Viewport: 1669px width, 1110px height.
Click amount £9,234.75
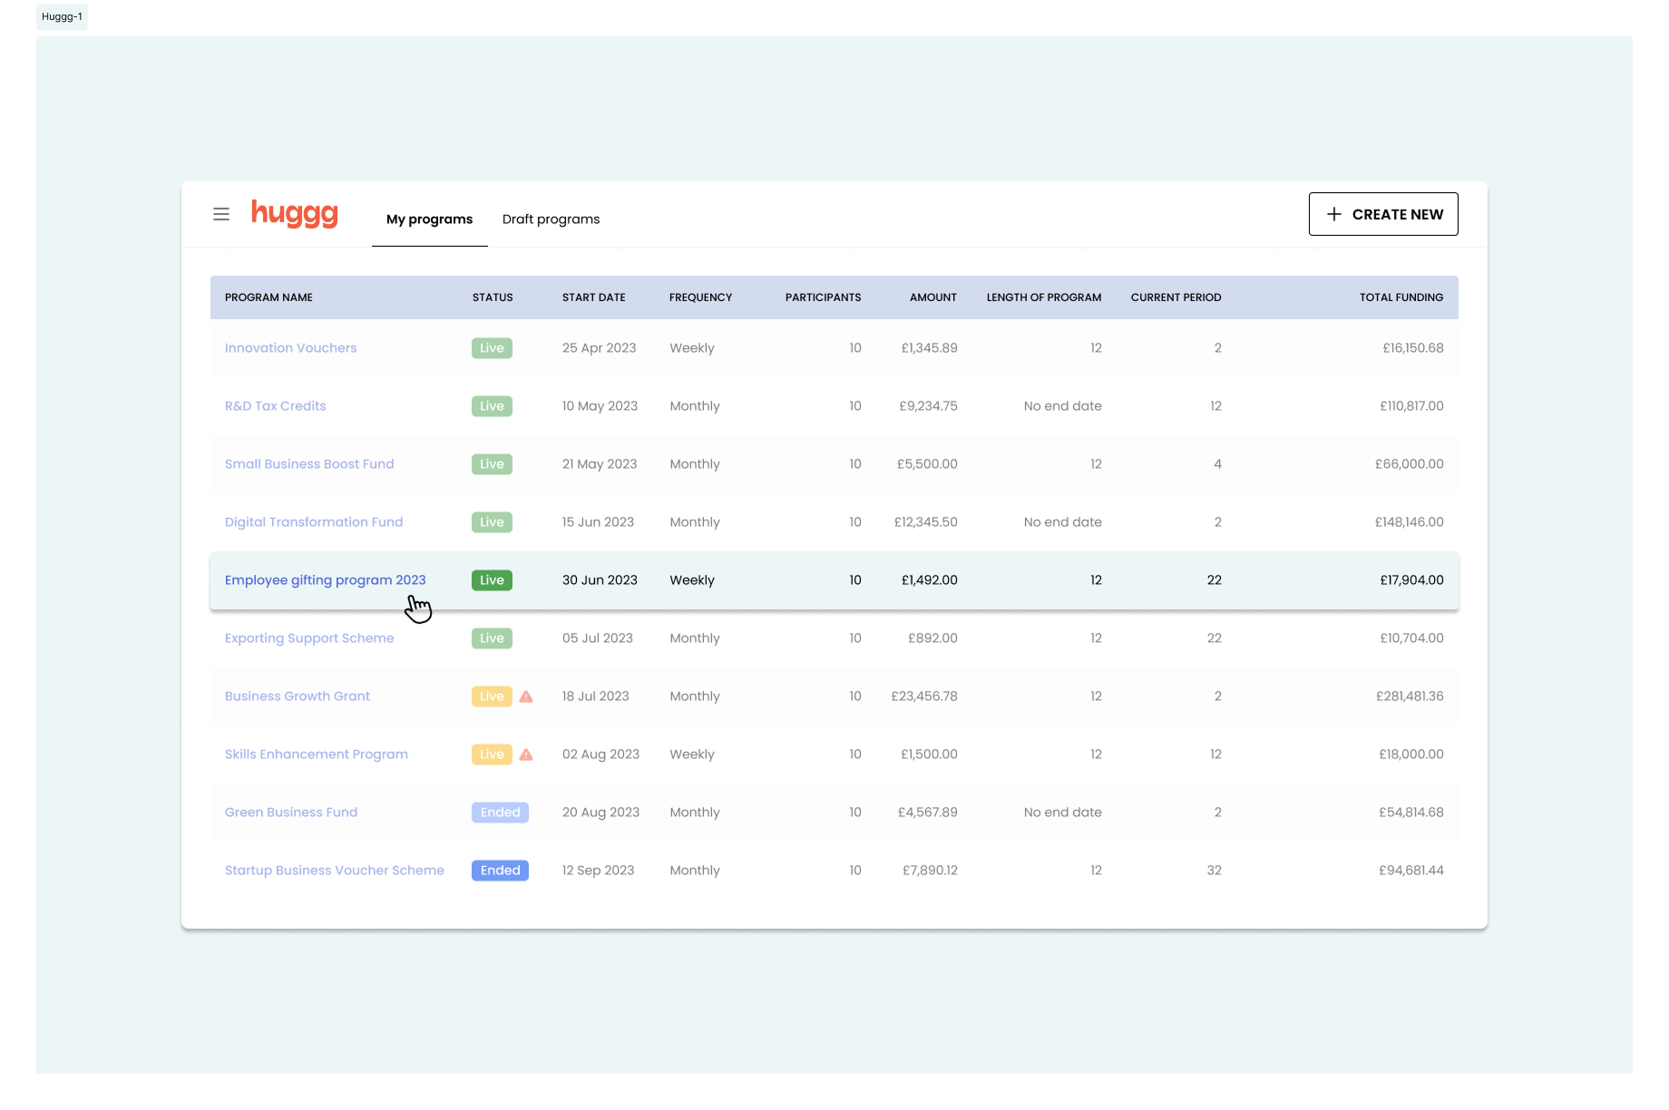point(929,406)
